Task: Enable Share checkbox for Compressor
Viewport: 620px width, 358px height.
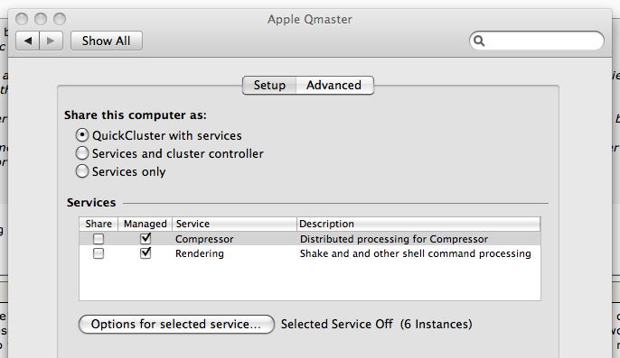Action: (x=99, y=239)
